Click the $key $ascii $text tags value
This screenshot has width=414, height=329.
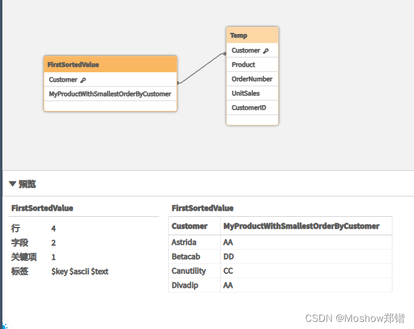pos(80,271)
